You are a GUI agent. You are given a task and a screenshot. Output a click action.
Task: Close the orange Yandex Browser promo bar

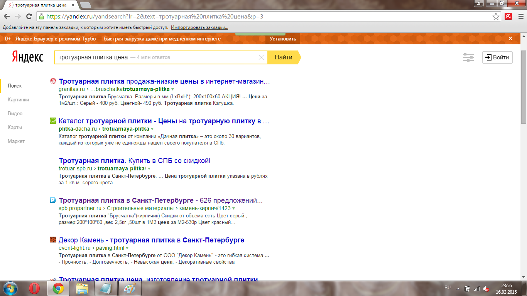tap(510, 39)
